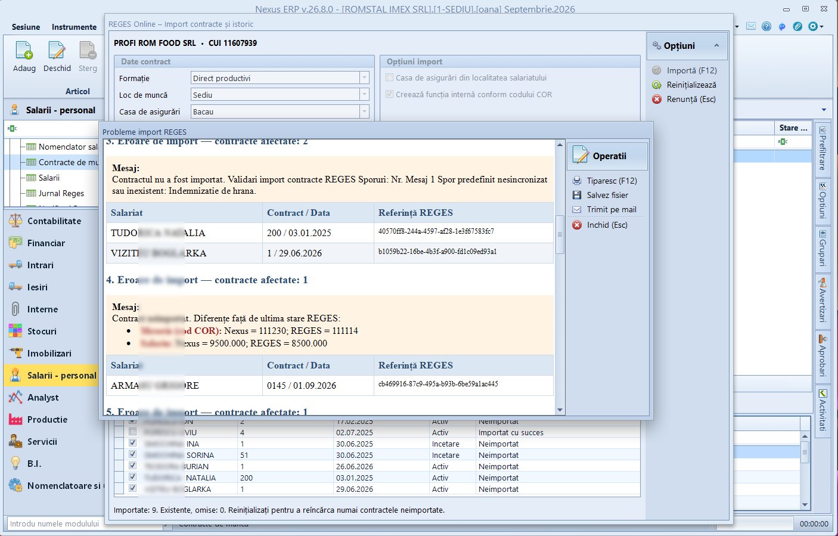Click the Salvez fisier floppy disk icon

point(577,195)
